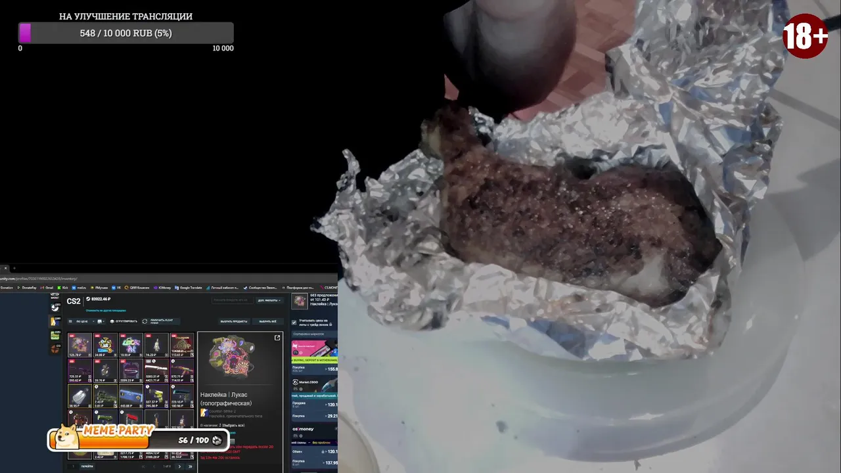841x473 pixels.
Task: Click the page number input field
Action: pyautogui.click(x=74, y=466)
